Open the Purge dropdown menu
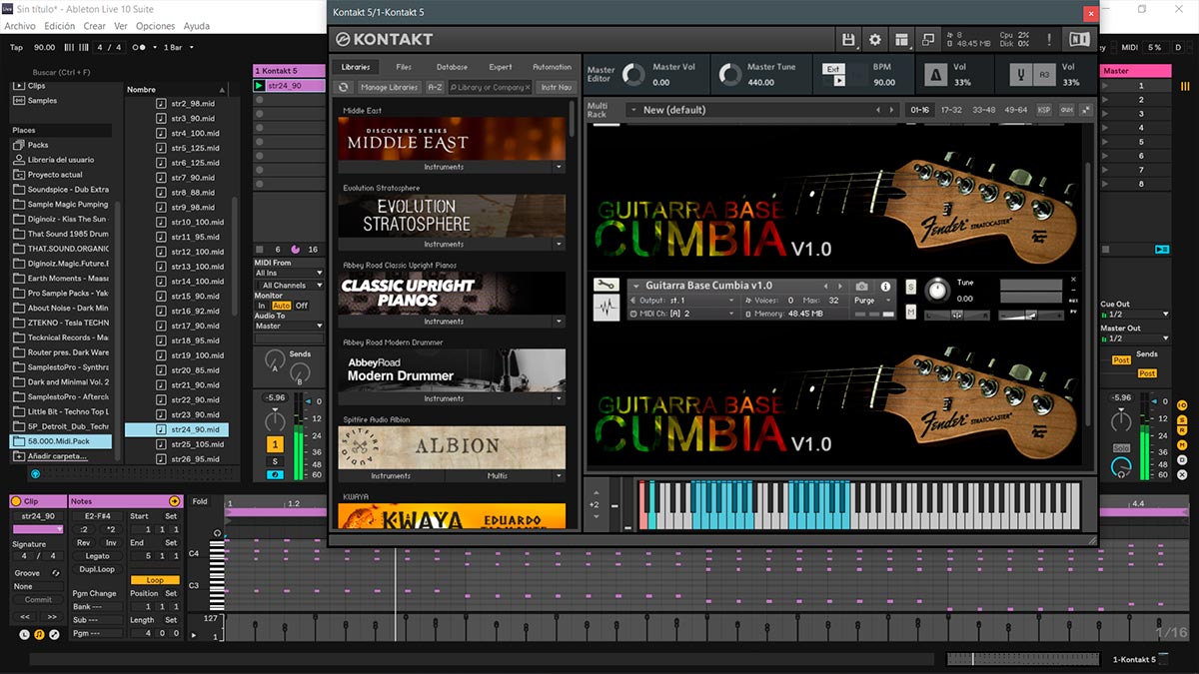 tap(871, 301)
